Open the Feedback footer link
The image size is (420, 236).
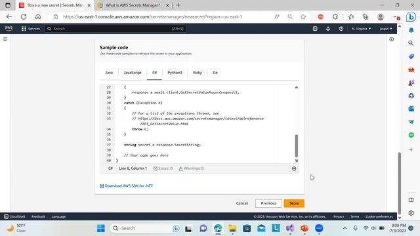click(38, 216)
